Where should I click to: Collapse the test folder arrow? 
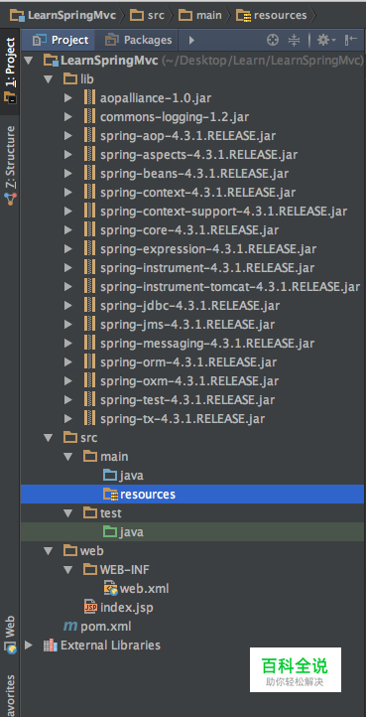pos(68,513)
